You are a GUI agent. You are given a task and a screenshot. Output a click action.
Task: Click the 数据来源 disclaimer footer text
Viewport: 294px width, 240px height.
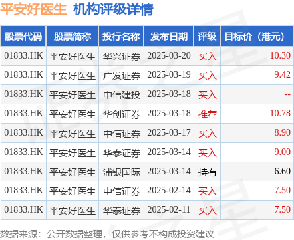[x=107, y=234]
